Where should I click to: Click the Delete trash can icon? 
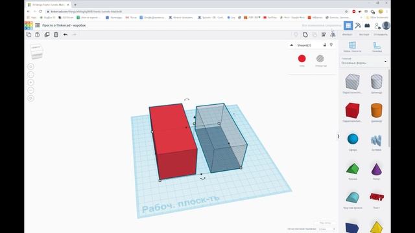pos(56,34)
